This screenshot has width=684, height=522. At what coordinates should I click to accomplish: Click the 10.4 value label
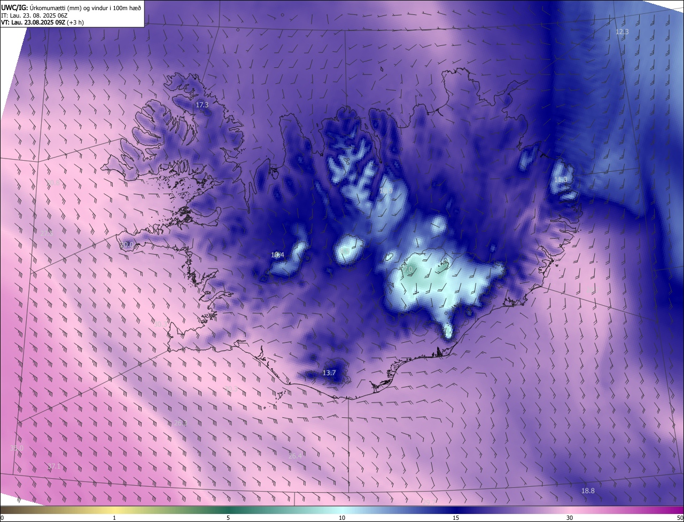click(x=277, y=255)
